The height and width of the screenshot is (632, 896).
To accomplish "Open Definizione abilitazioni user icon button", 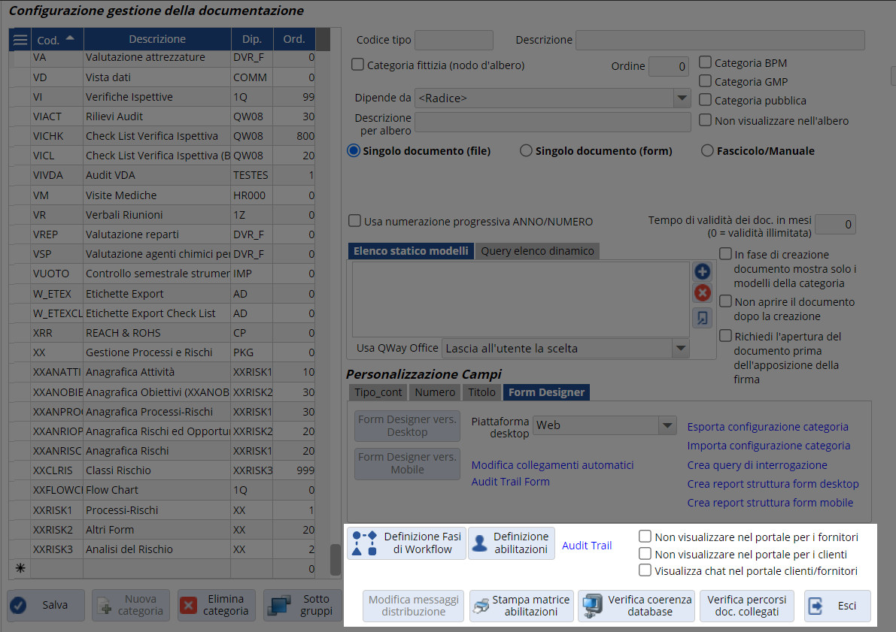I will click(512, 543).
